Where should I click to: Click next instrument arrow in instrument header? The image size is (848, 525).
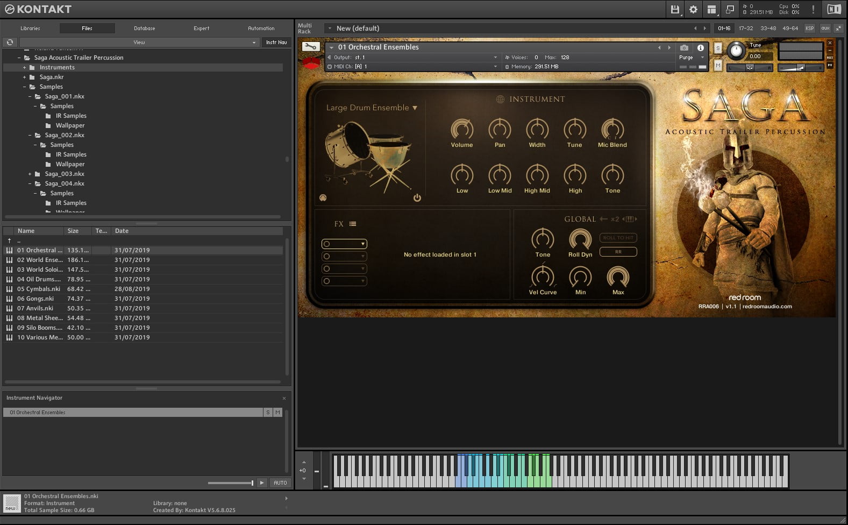pyautogui.click(x=669, y=47)
